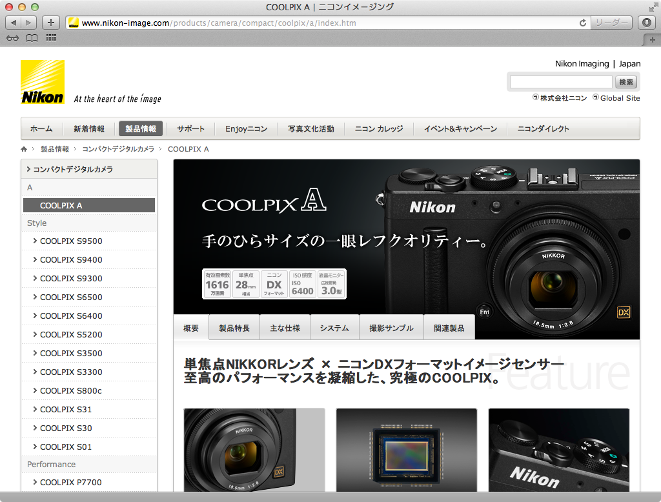The width and height of the screenshot is (661, 502).
Task: Open the 写真文化活動 navigation menu item
Action: point(311,128)
